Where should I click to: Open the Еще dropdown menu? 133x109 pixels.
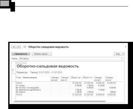(x=119, y=54)
